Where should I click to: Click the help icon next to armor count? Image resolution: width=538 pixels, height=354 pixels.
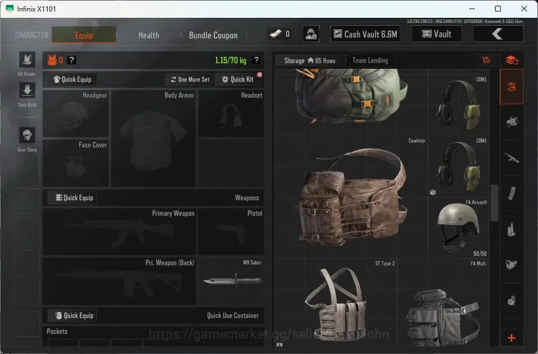71,60
